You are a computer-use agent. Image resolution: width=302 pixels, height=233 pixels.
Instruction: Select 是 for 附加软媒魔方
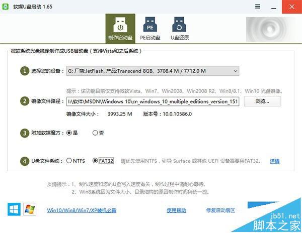(72, 133)
